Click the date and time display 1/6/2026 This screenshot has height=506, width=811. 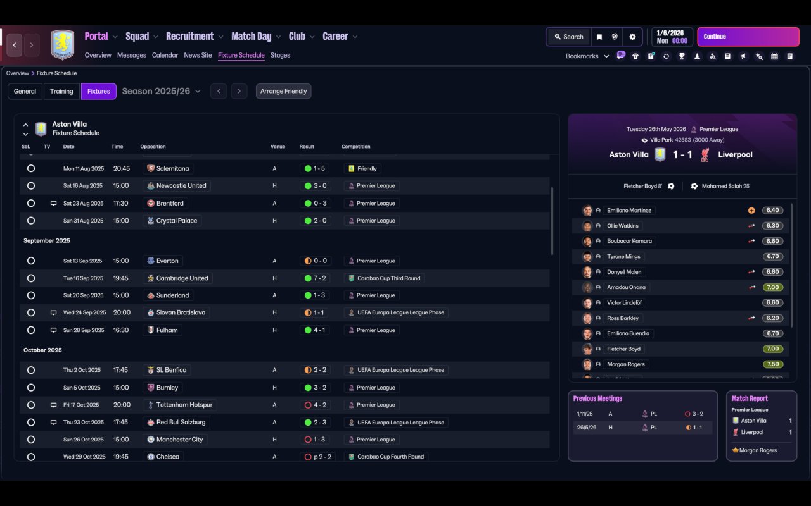(x=672, y=37)
